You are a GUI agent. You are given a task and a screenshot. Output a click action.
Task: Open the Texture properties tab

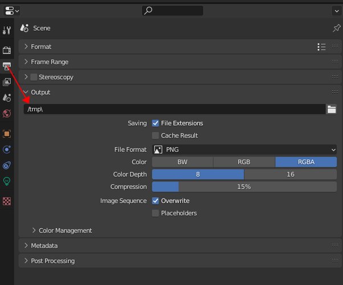pyautogui.click(x=7, y=201)
